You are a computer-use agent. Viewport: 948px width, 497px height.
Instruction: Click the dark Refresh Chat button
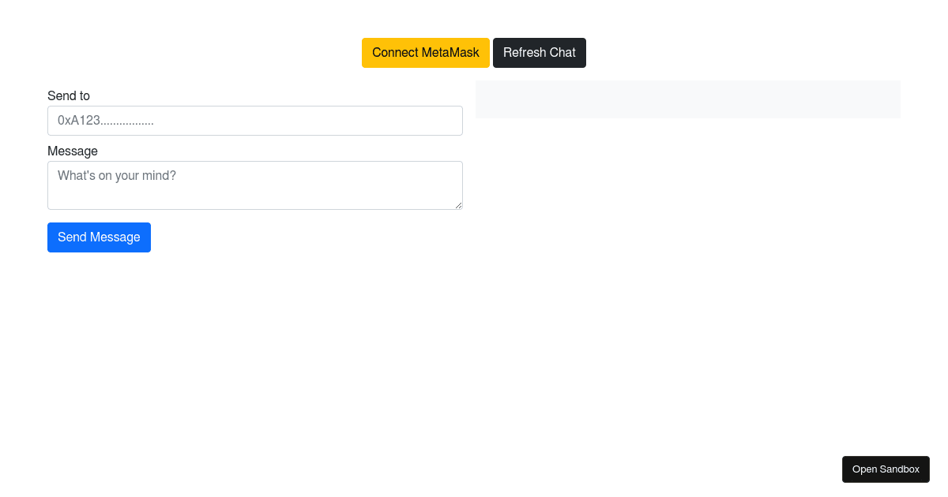pyautogui.click(x=540, y=53)
